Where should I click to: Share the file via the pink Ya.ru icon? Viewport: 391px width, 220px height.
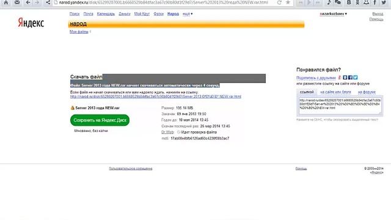coord(340,78)
